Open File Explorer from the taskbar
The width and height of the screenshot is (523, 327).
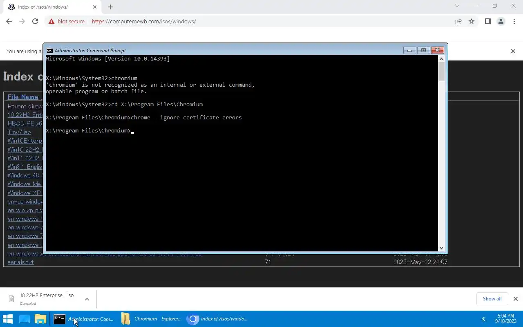click(40, 319)
